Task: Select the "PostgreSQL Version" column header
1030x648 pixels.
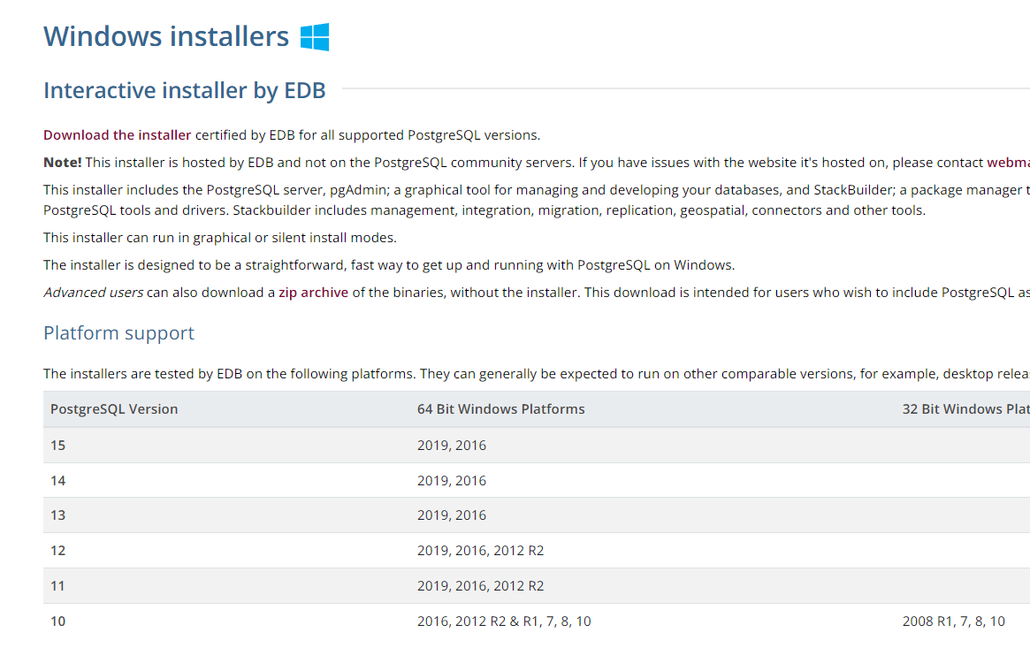Action: tap(114, 408)
